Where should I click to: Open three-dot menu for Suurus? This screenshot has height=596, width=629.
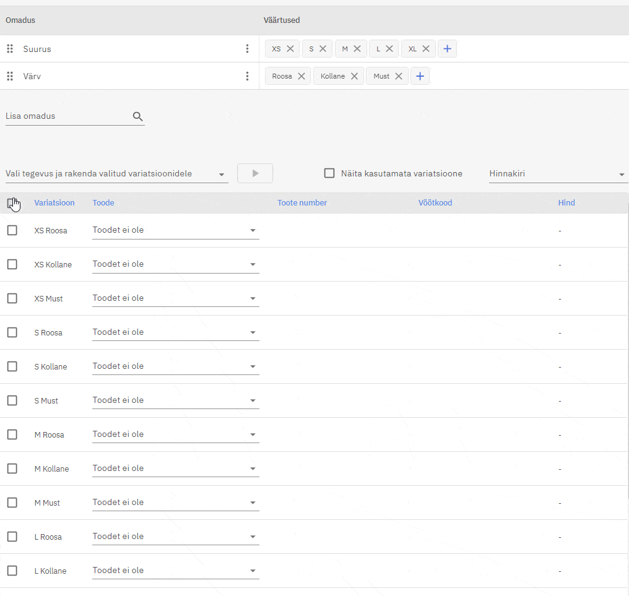click(247, 49)
